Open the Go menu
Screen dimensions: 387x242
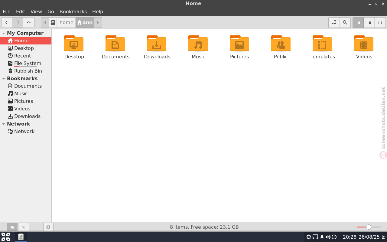tap(51, 11)
